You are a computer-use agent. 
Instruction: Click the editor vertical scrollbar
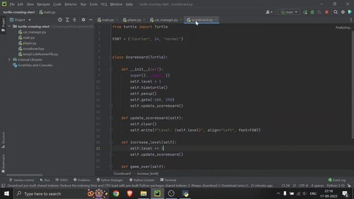[x=353, y=85]
